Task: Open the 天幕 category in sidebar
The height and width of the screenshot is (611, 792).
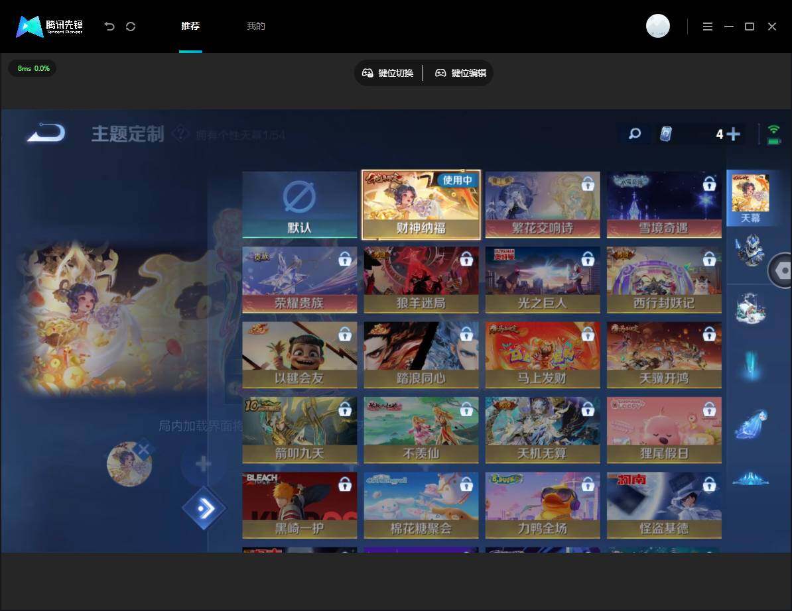Action: pyautogui.click(x=751, y=198)
